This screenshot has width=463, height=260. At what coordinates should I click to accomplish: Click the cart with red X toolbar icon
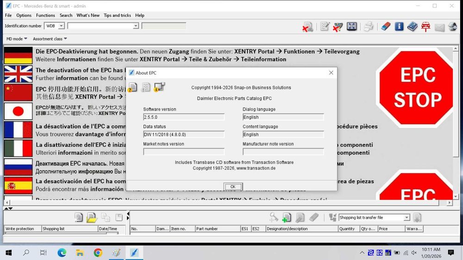(338, 26)
